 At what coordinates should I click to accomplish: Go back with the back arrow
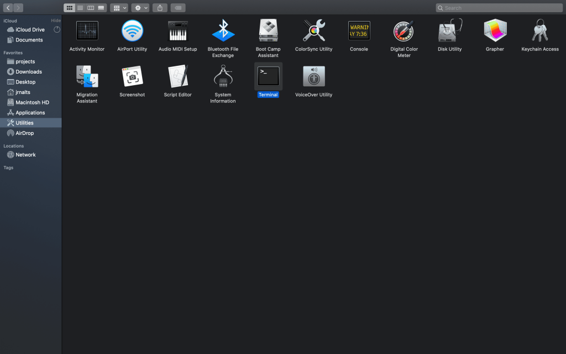[x=8, y=8]
